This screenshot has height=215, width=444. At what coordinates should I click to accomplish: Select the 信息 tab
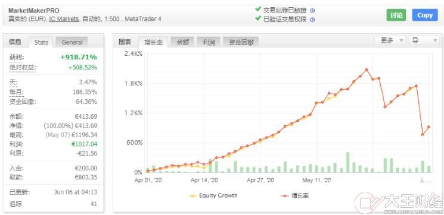(x=15, y=42)
